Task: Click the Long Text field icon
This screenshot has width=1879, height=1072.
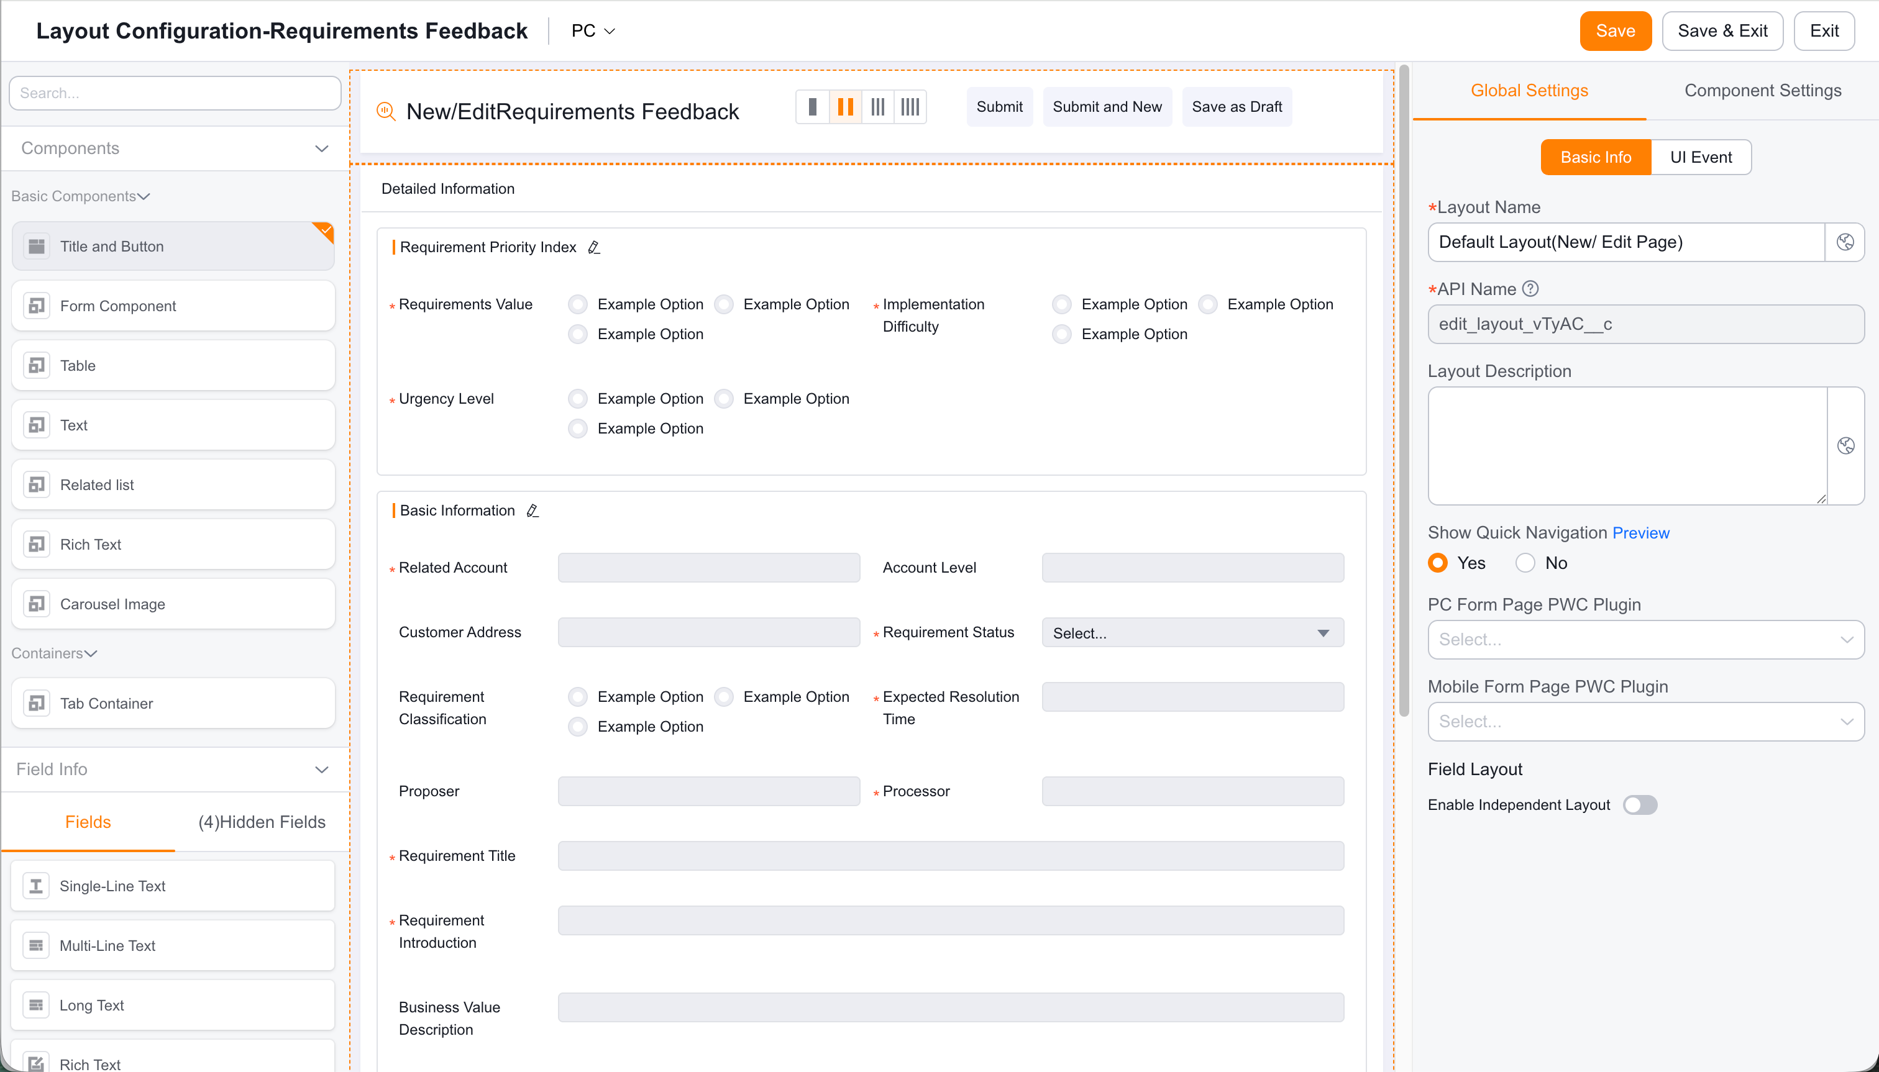Action: [x=36, y=1005]
